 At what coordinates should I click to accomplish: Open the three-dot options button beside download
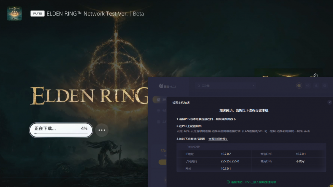[x=102, y=130]
